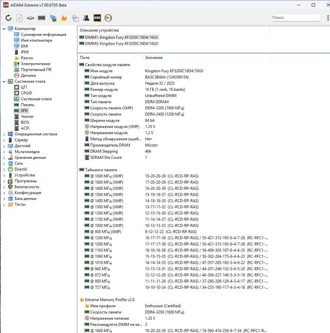Select the IPMI tree item
Viewport: 330px width, 333px height.
pos(25,52)
